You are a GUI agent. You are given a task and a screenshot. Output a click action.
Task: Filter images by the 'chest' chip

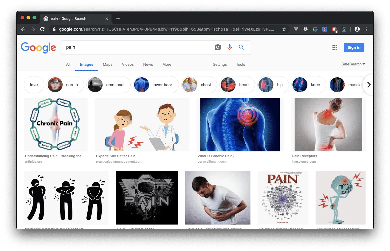coord(199,85)
